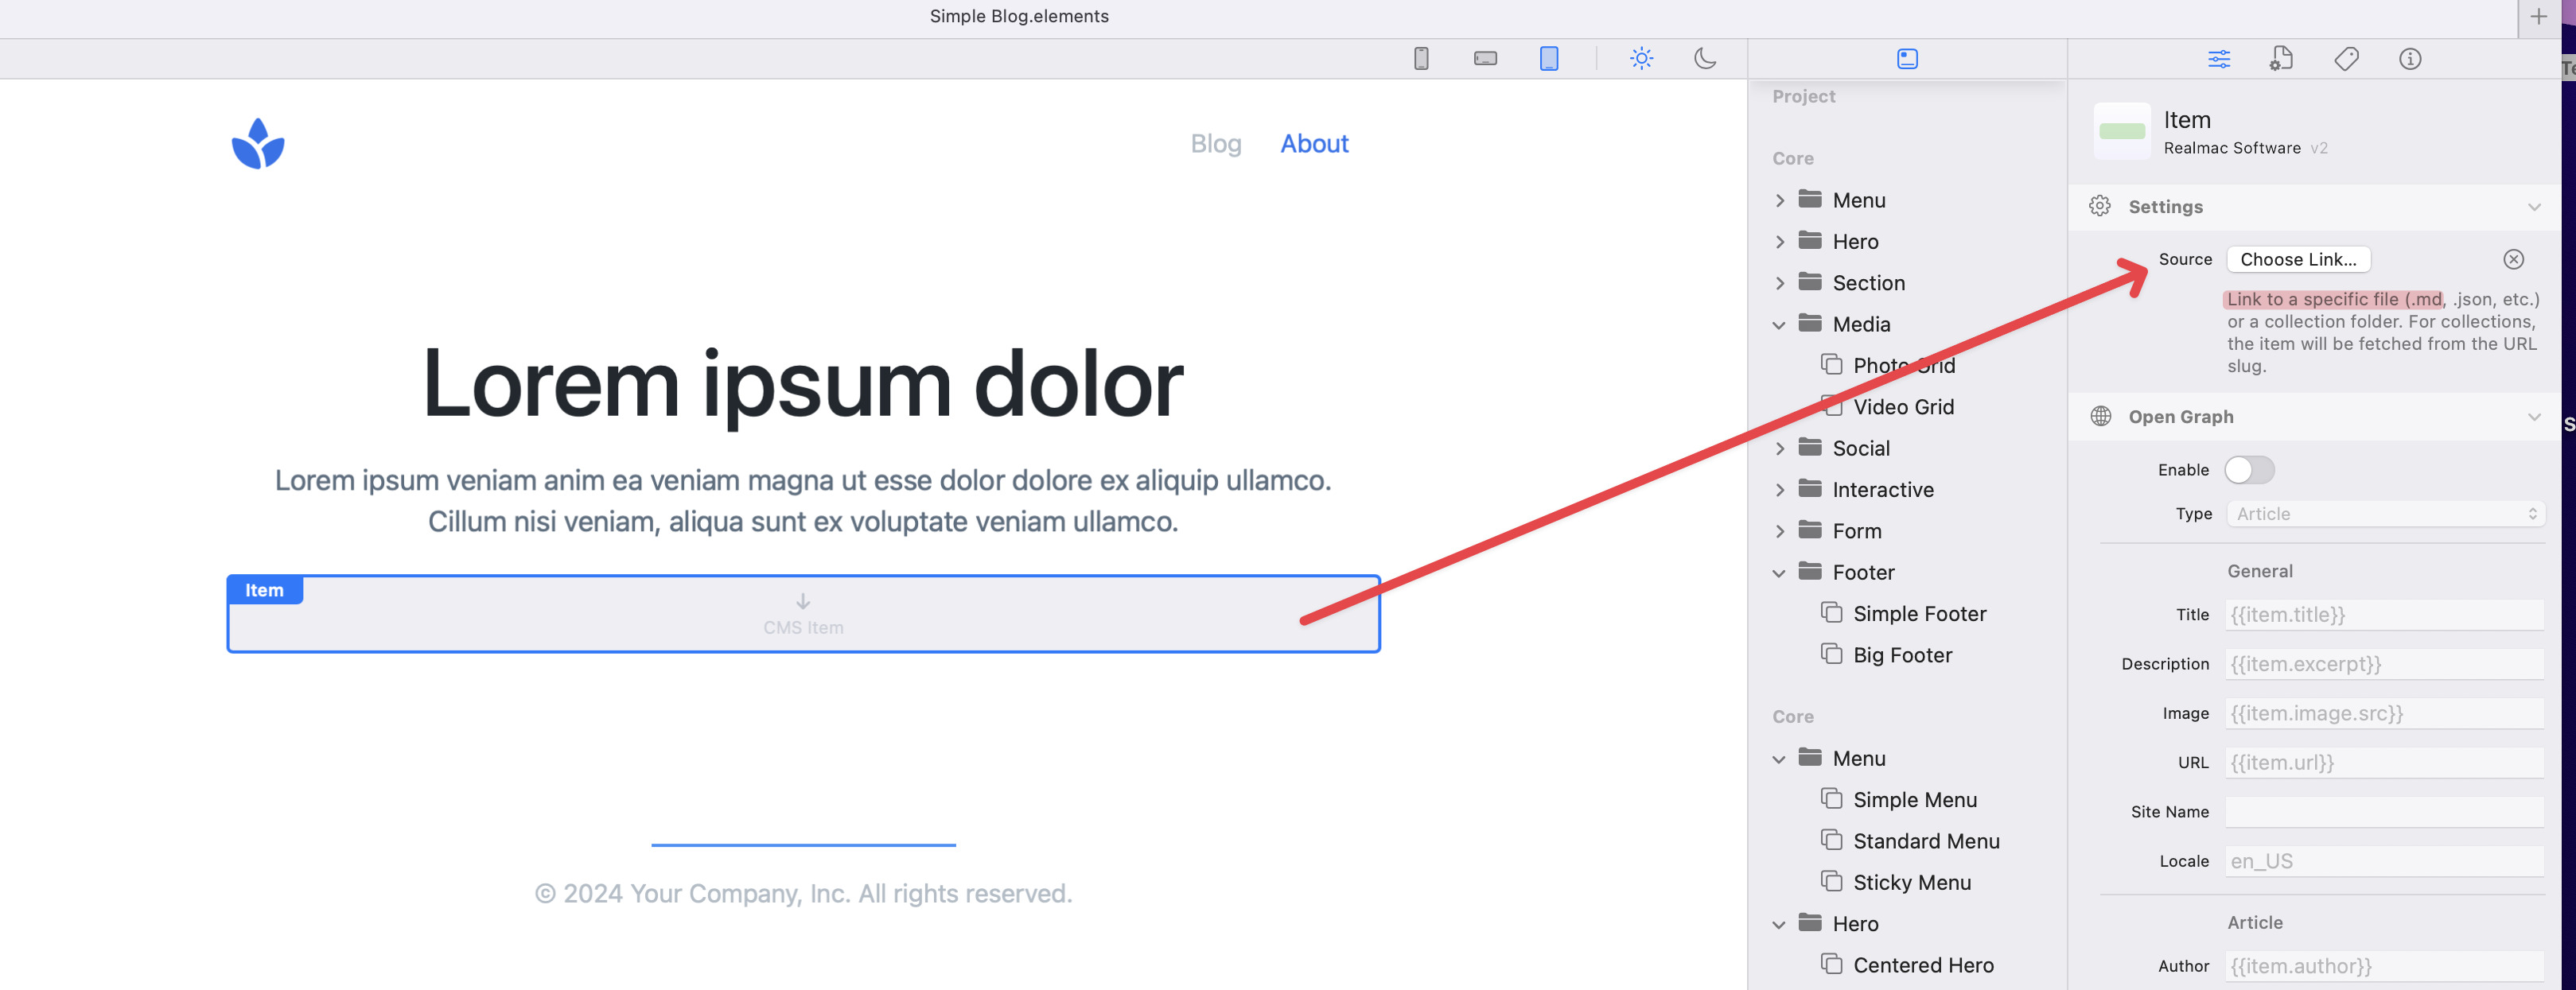Select the tablet preview icon
This screenshot has width=2576, height=990.
click(1548, 59)
